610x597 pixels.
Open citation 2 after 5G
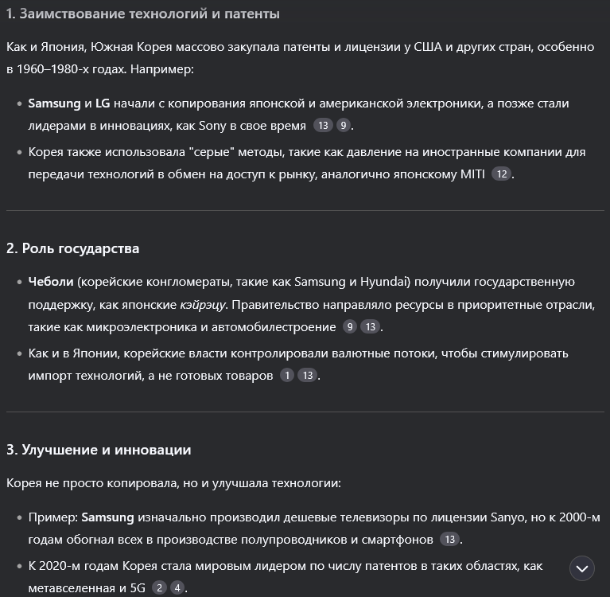click(159, 587)
